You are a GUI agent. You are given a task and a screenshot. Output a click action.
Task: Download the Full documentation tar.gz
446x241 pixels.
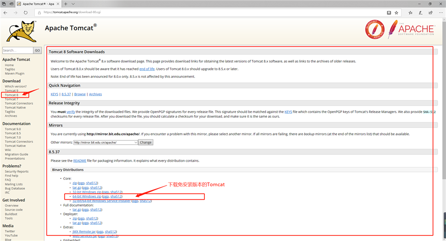(x=77, y=209)
